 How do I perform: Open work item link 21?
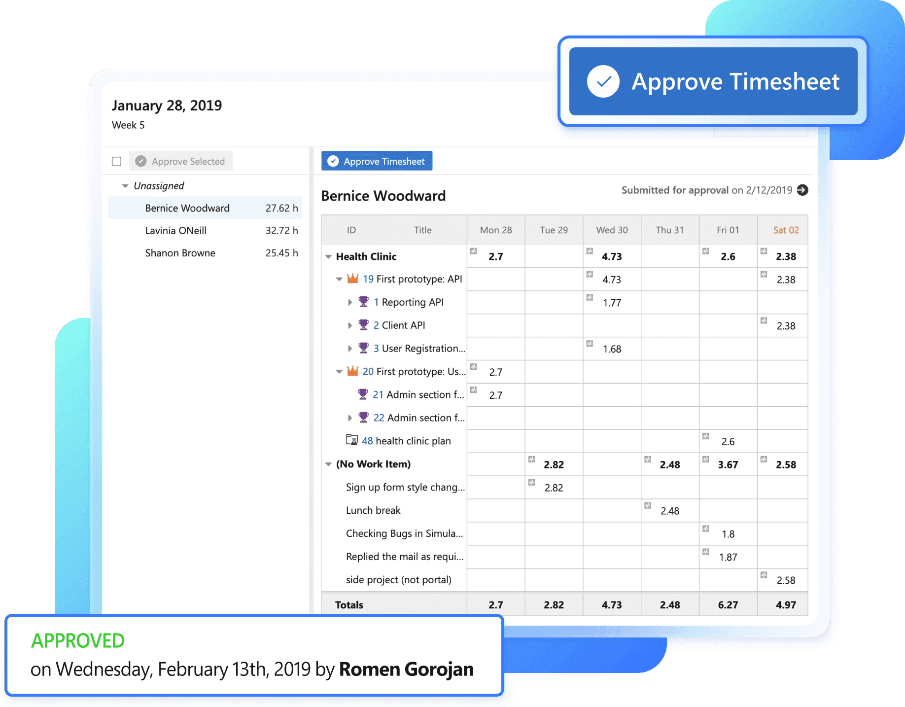click(x=378, y=394)
